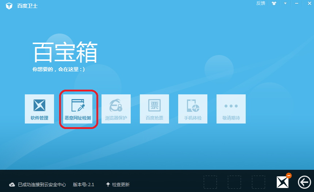Open 百度抢票 ticket grabbing tile
Image resolution: width=314 pixels, height=192 pixels.
coord(154,109)
